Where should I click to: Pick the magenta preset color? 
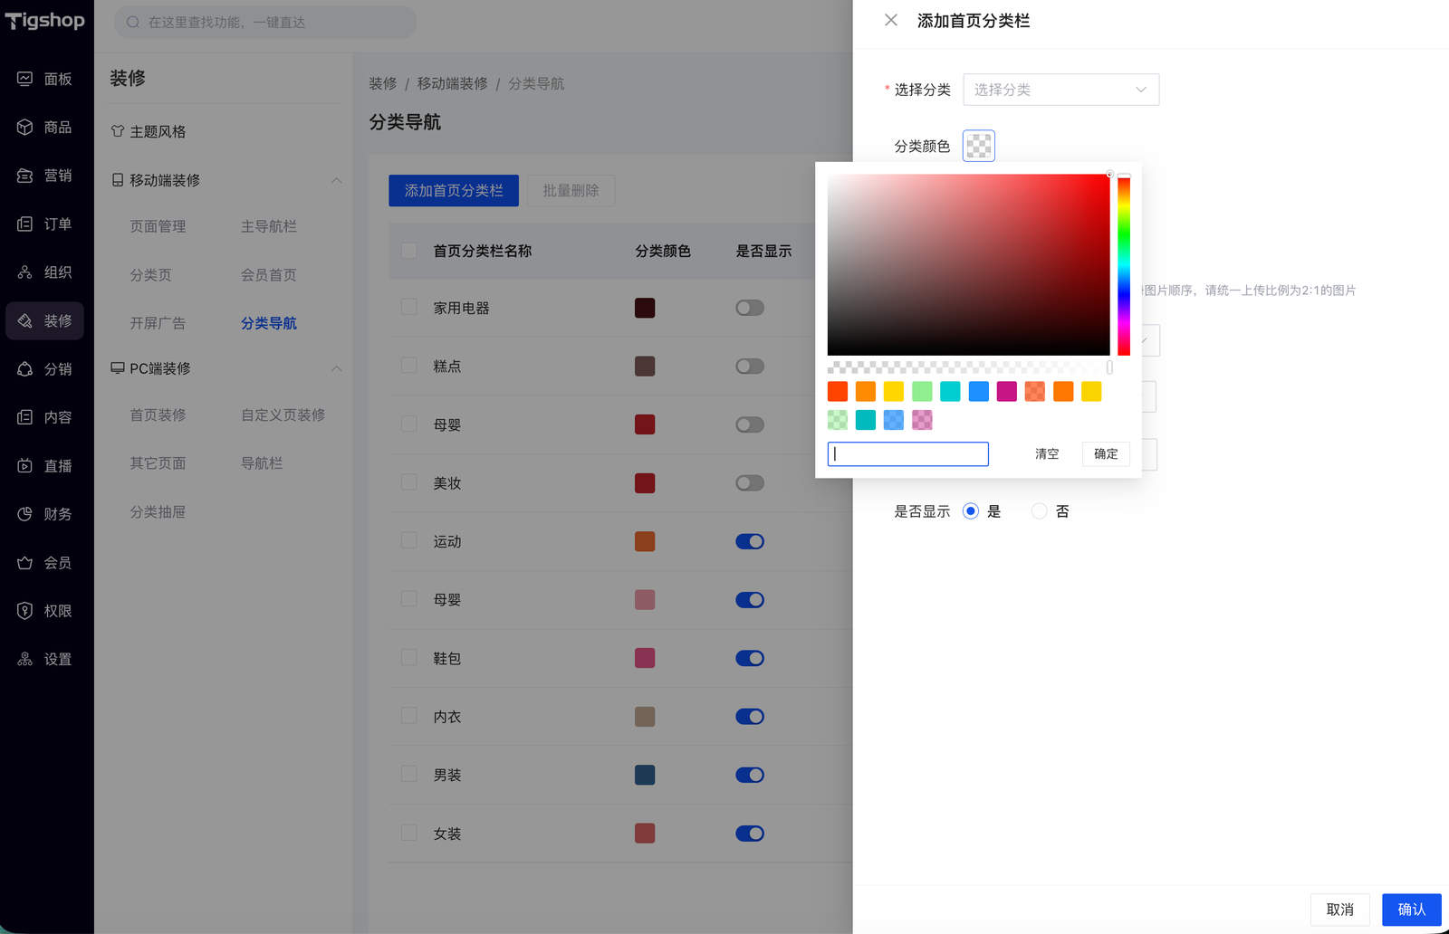pos(1006,391)
